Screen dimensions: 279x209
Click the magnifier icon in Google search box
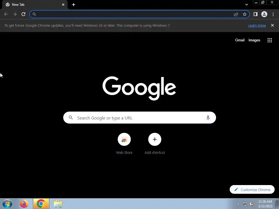point(71,118)
